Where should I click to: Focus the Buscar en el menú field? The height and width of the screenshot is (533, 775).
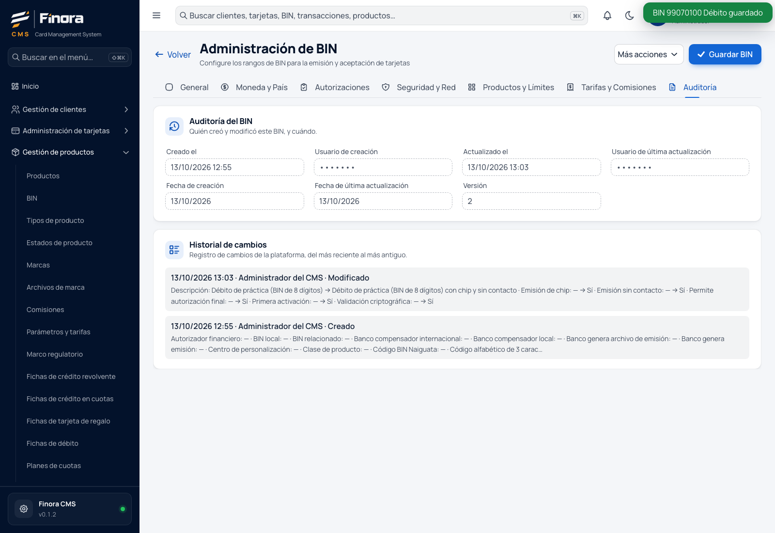(x=70, y=57)
